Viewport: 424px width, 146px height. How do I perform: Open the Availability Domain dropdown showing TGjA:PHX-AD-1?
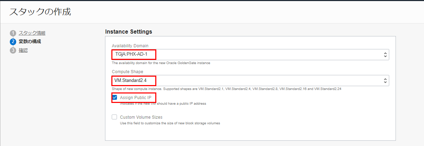tap(246, 55)
